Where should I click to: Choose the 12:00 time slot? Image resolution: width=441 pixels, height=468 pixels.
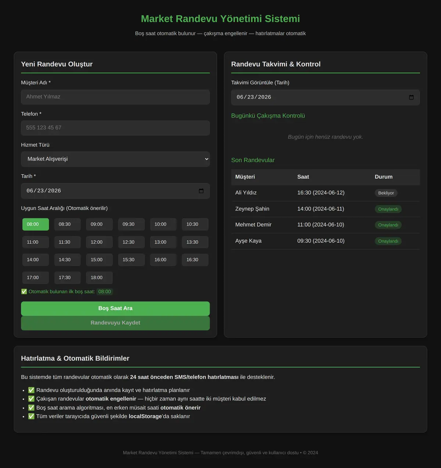(x=99, y=242)
